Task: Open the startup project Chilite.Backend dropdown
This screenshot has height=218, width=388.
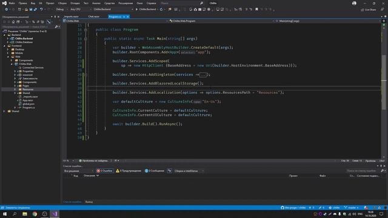Action: tap(113, 10)
